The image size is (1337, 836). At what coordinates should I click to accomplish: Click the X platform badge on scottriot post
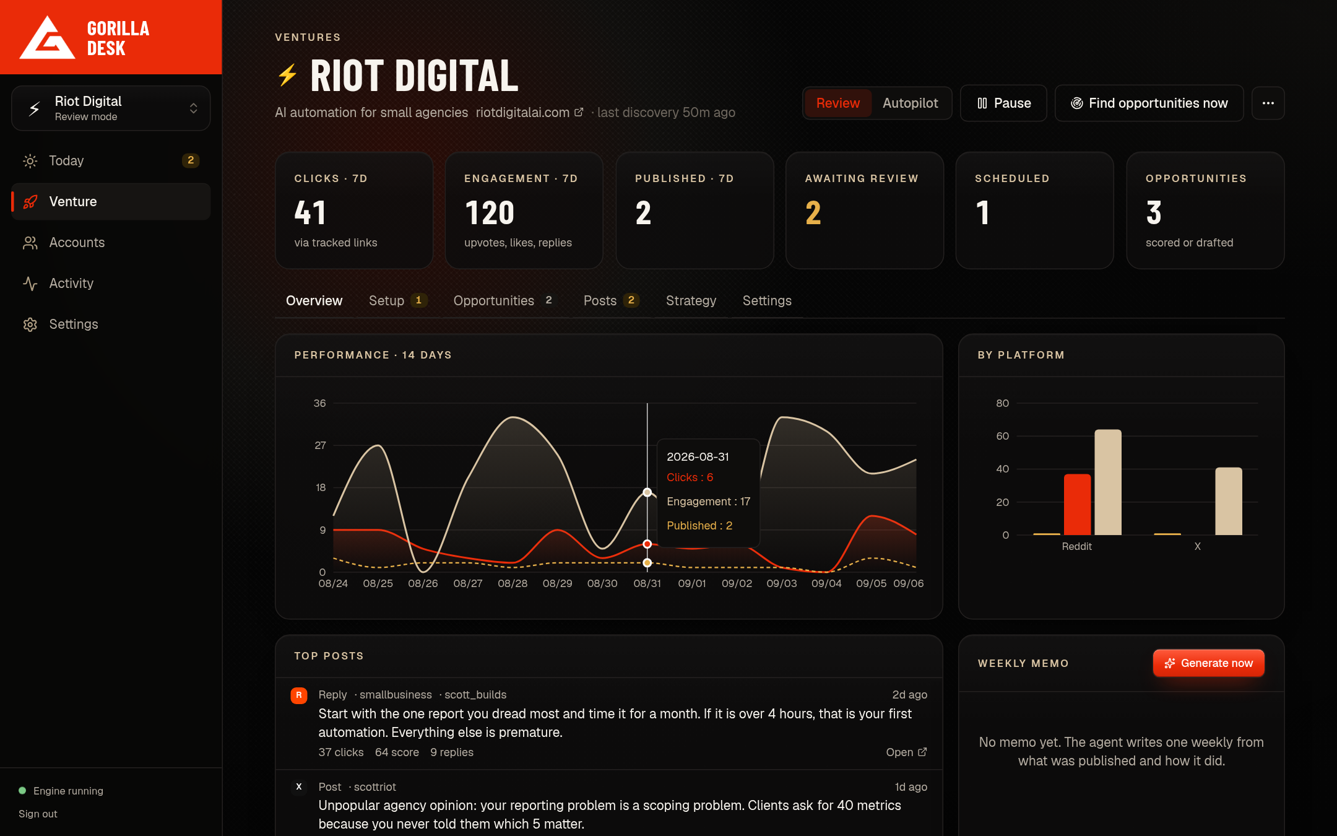[299, 787]
